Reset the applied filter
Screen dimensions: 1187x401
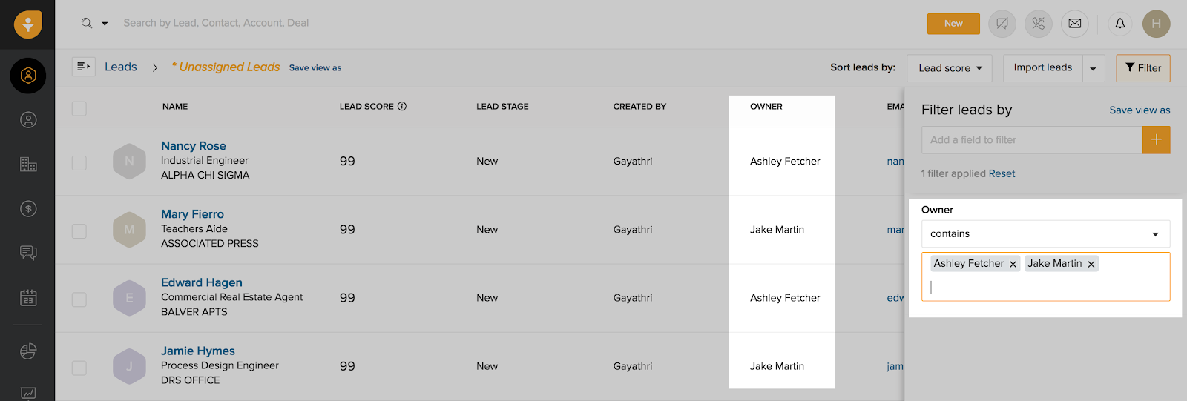pos(1002,173)
